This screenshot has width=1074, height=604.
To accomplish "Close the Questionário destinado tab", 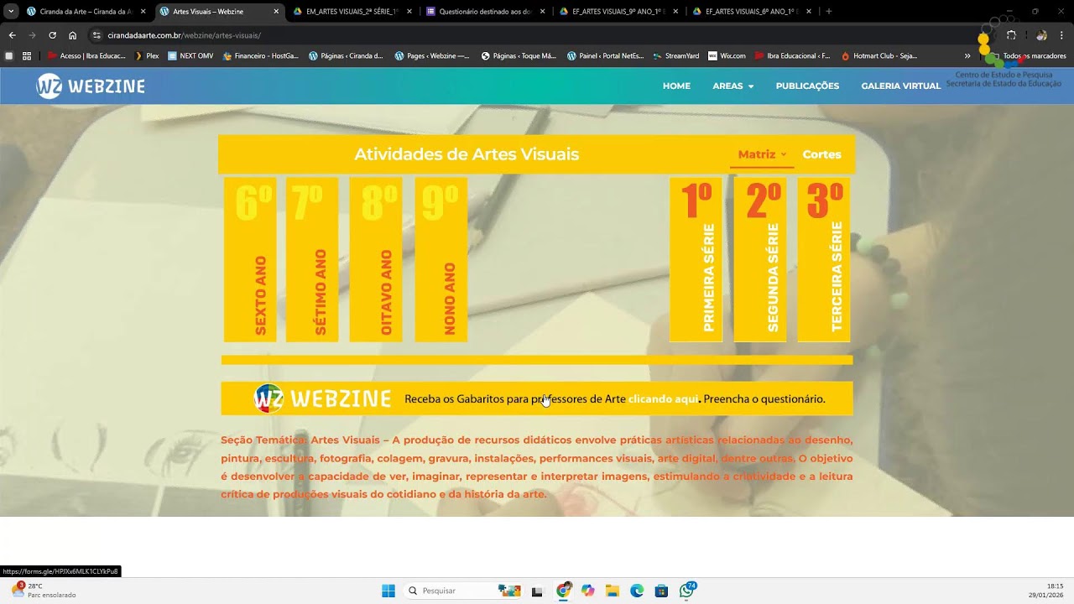I will point(542,12).
